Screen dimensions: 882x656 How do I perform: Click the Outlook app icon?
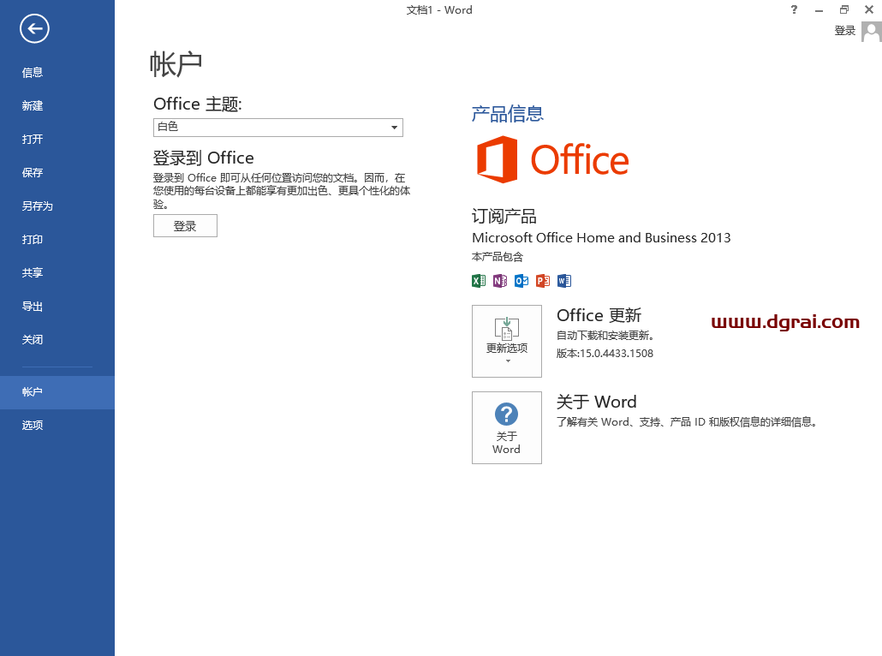coord(521,281)
